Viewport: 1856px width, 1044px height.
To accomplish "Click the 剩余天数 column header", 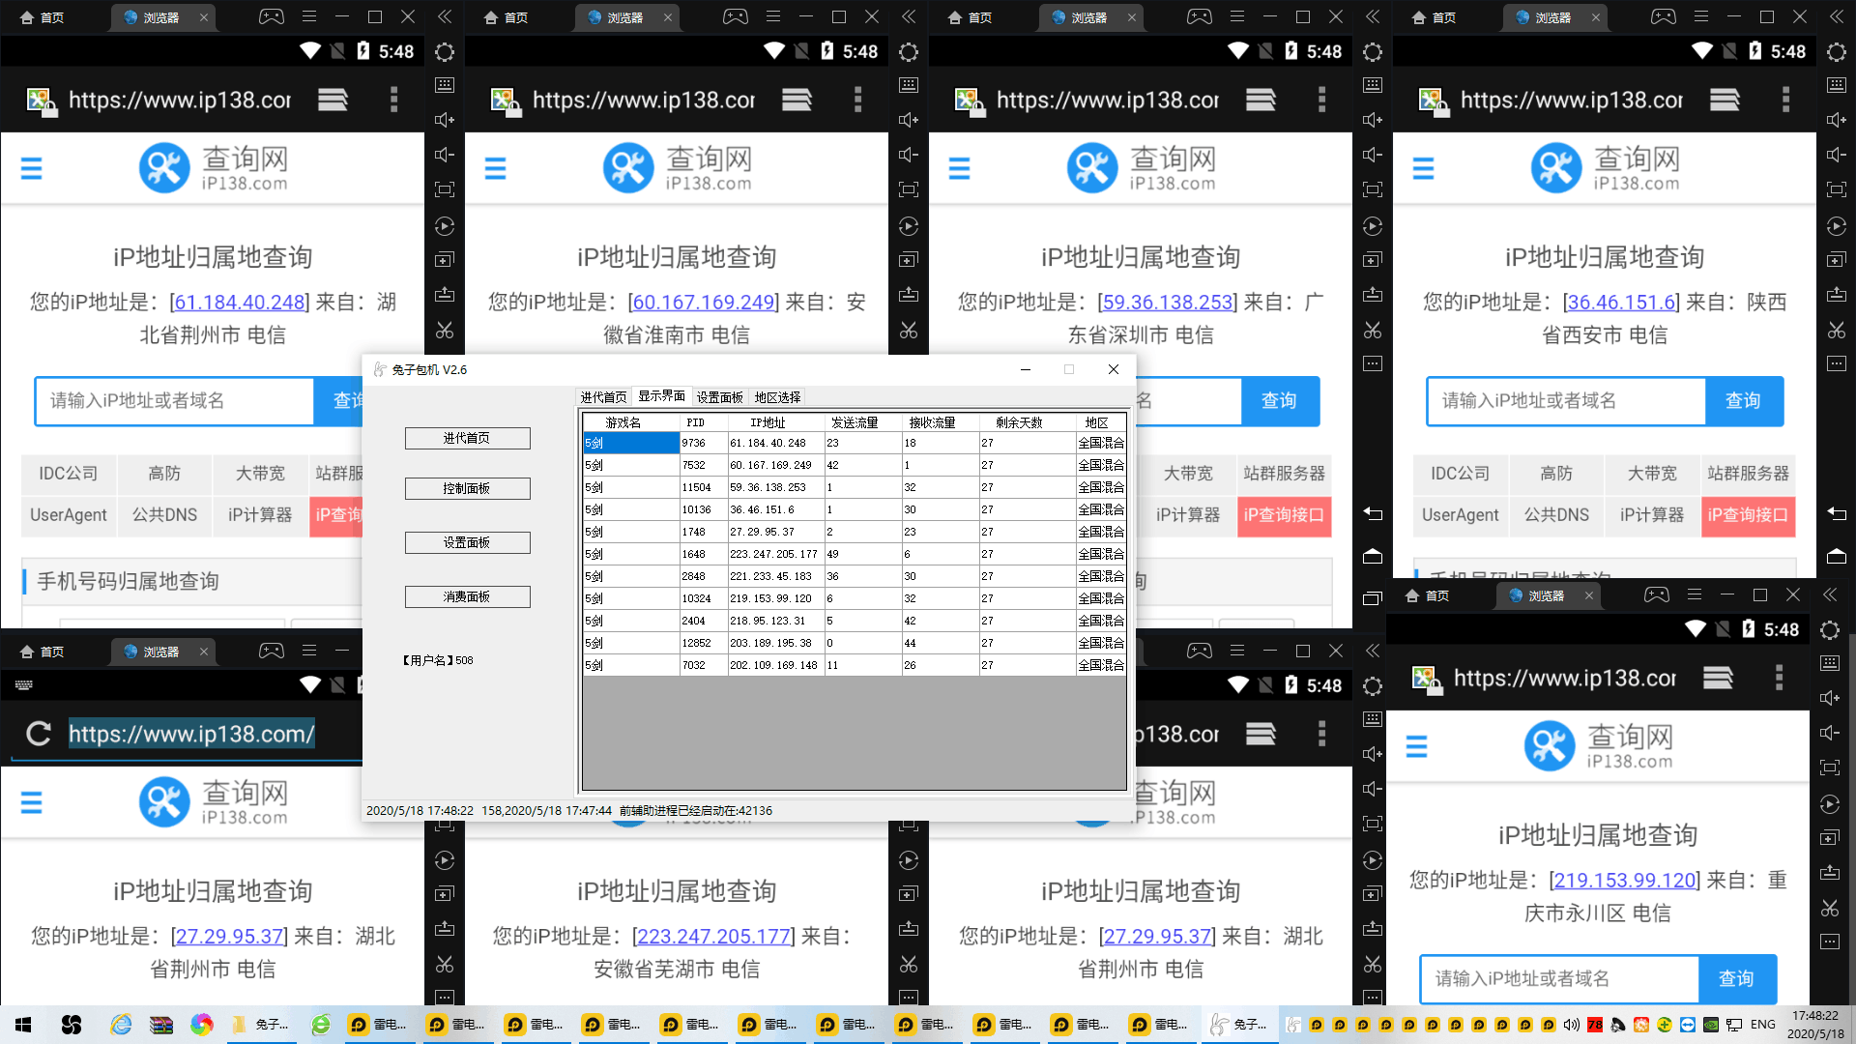I will click(x=1027, y=422).
